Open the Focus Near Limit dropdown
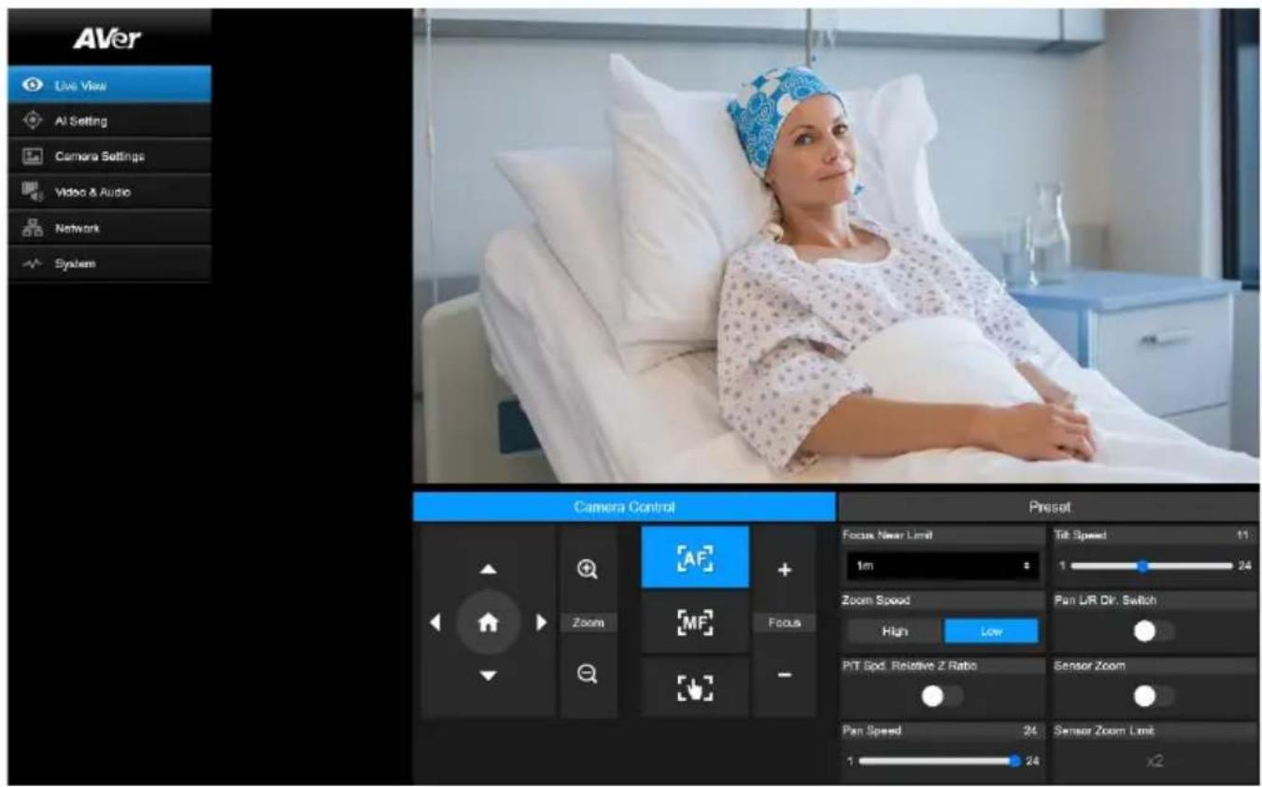The image size is (1262, 787). pos(943,567)
